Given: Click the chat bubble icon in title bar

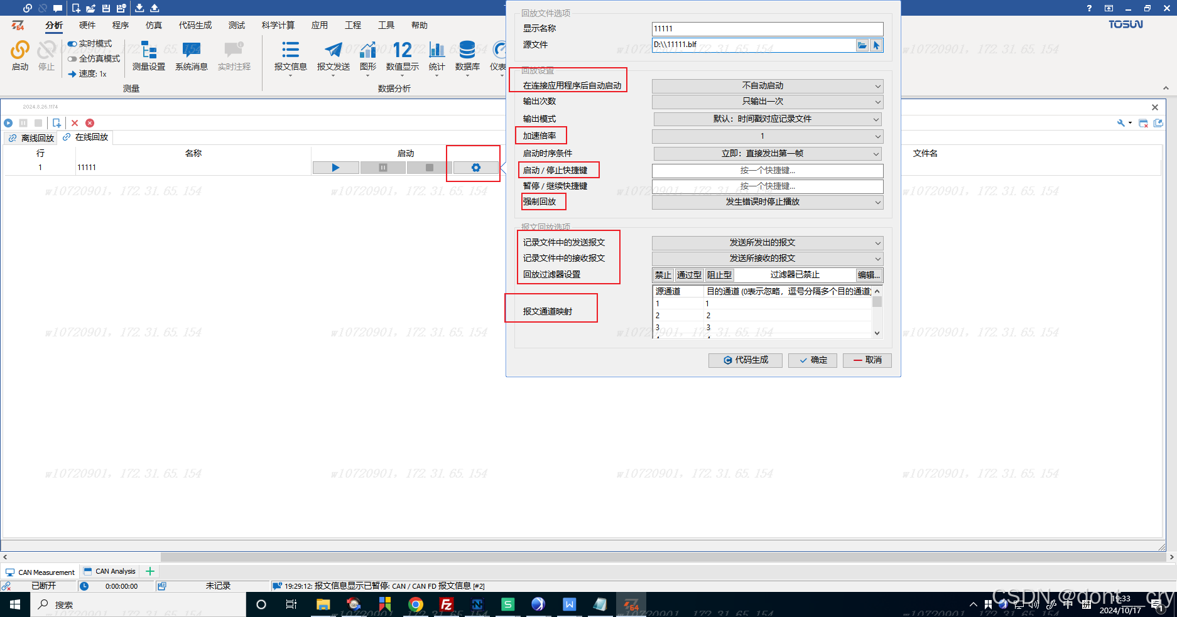Looking at the screenshot, I should coord(57,8).
